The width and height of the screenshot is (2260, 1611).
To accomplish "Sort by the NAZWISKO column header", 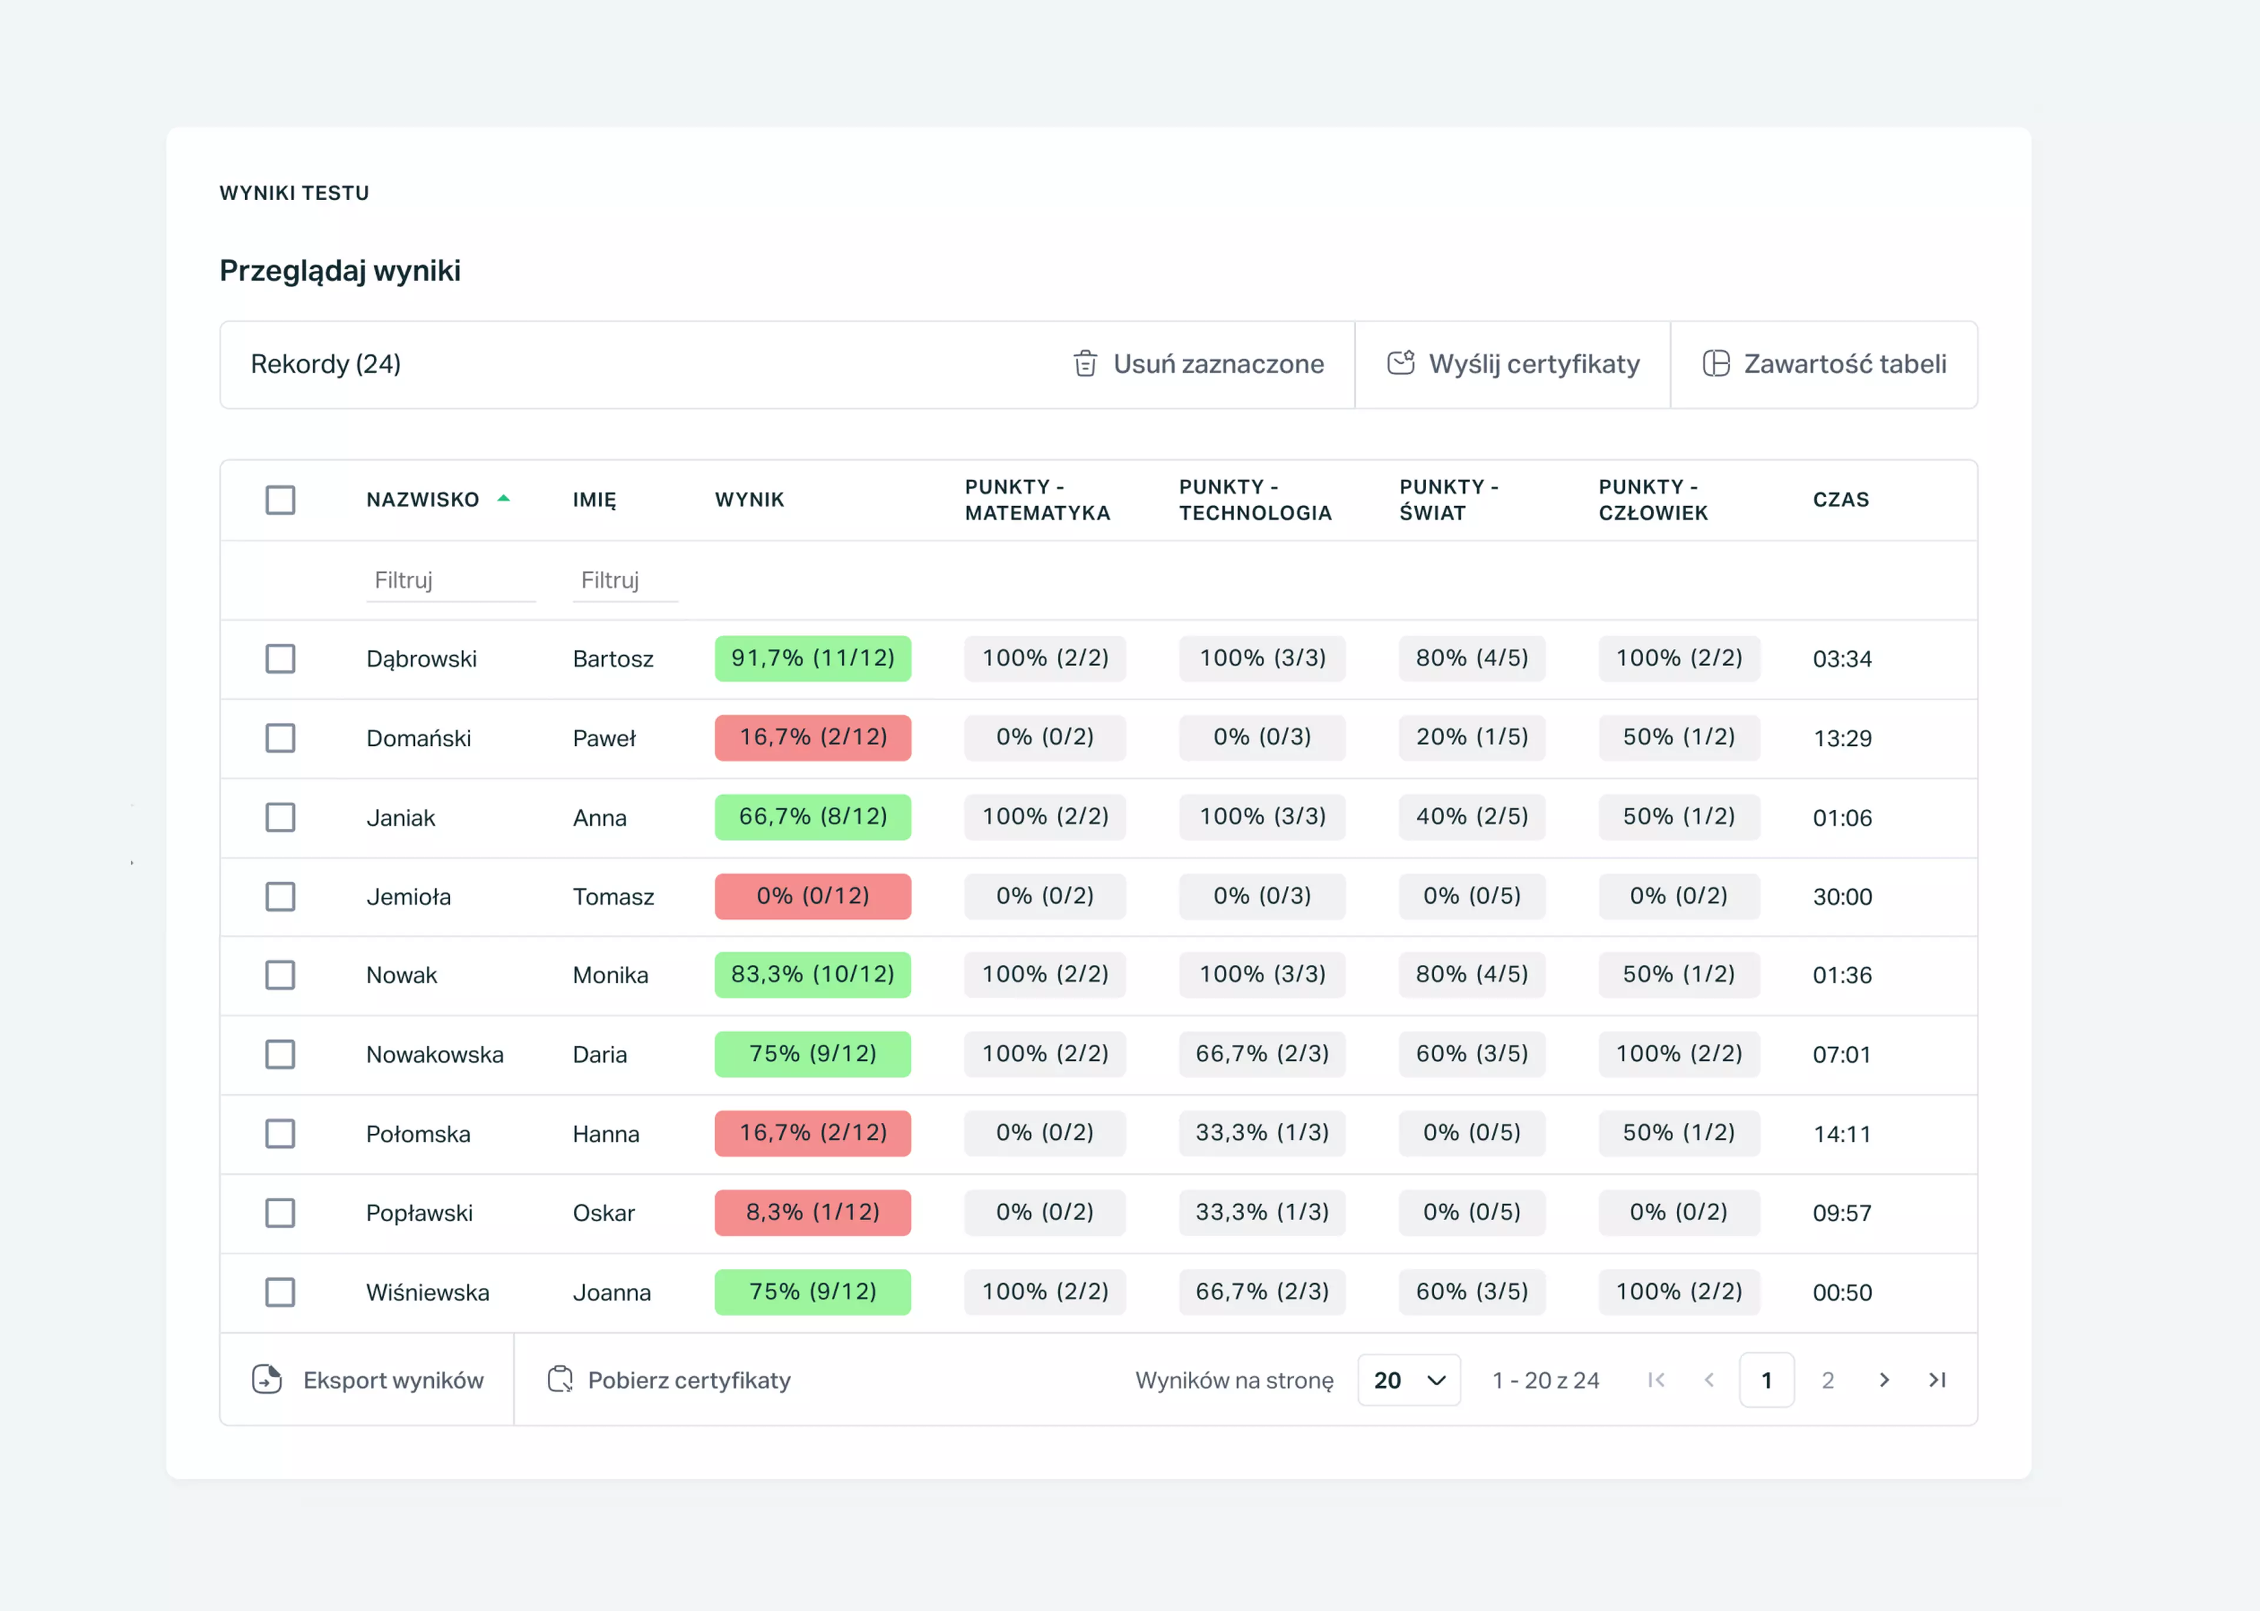I will click(423, 500).
